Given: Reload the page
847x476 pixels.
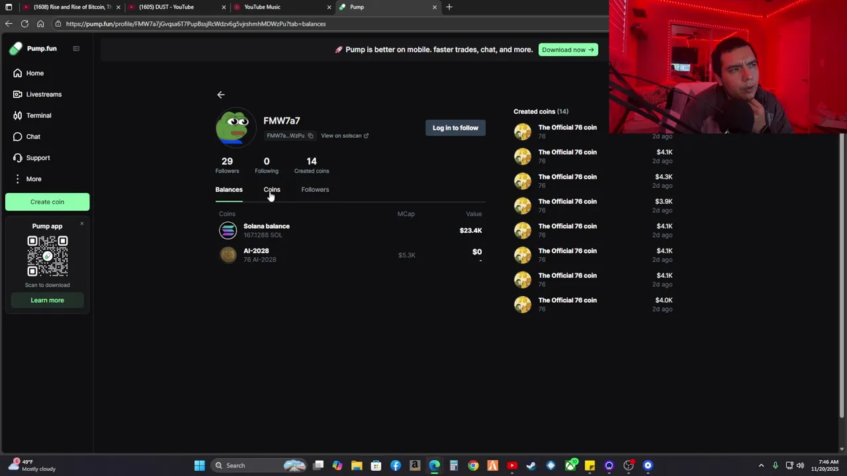Looking at the screenshot, I should click(24, 24).
